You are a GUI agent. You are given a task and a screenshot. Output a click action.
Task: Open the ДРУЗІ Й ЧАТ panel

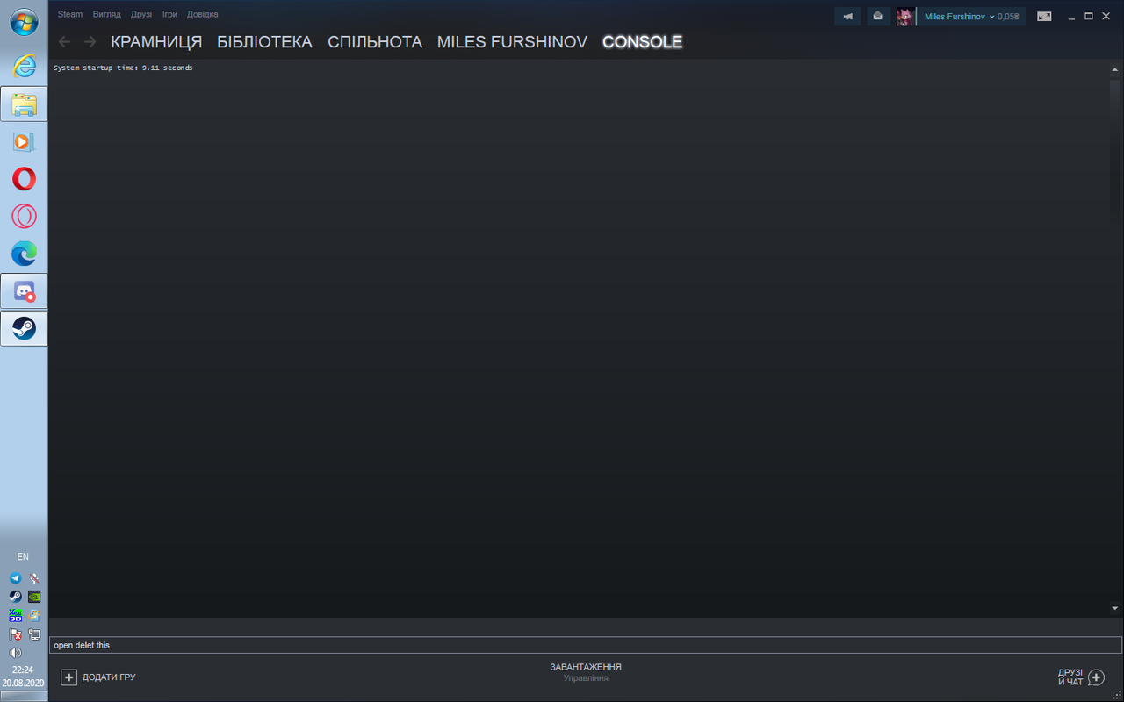point(1070,677)
